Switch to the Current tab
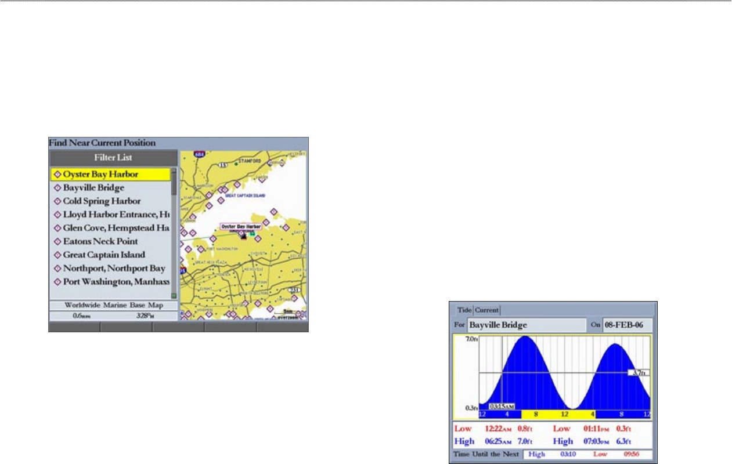This screenshot has height=464, width=732. pos(486,310)
